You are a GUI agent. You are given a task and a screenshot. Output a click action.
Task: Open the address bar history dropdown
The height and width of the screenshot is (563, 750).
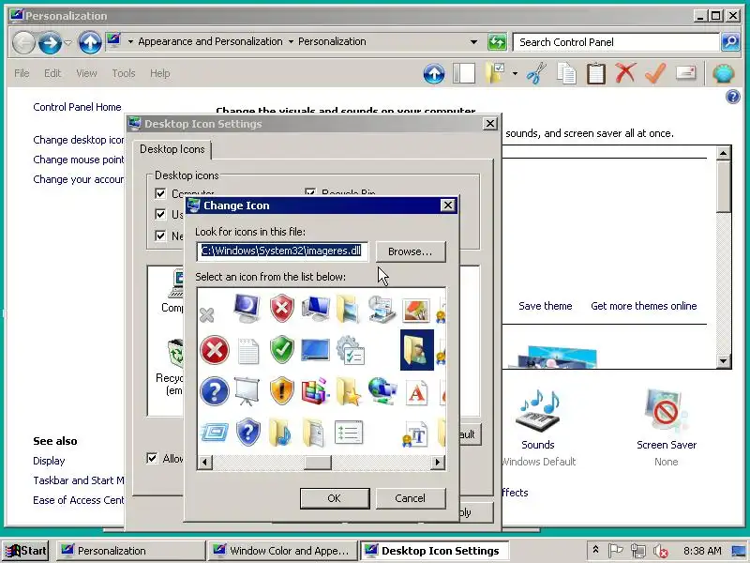(x=473, y=42)
